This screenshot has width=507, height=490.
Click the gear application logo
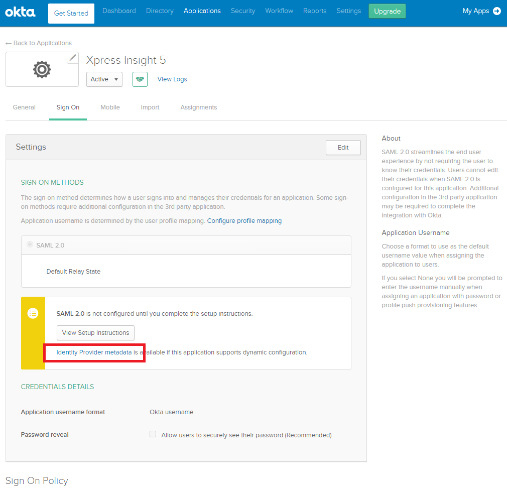click(x=42, y=69)
